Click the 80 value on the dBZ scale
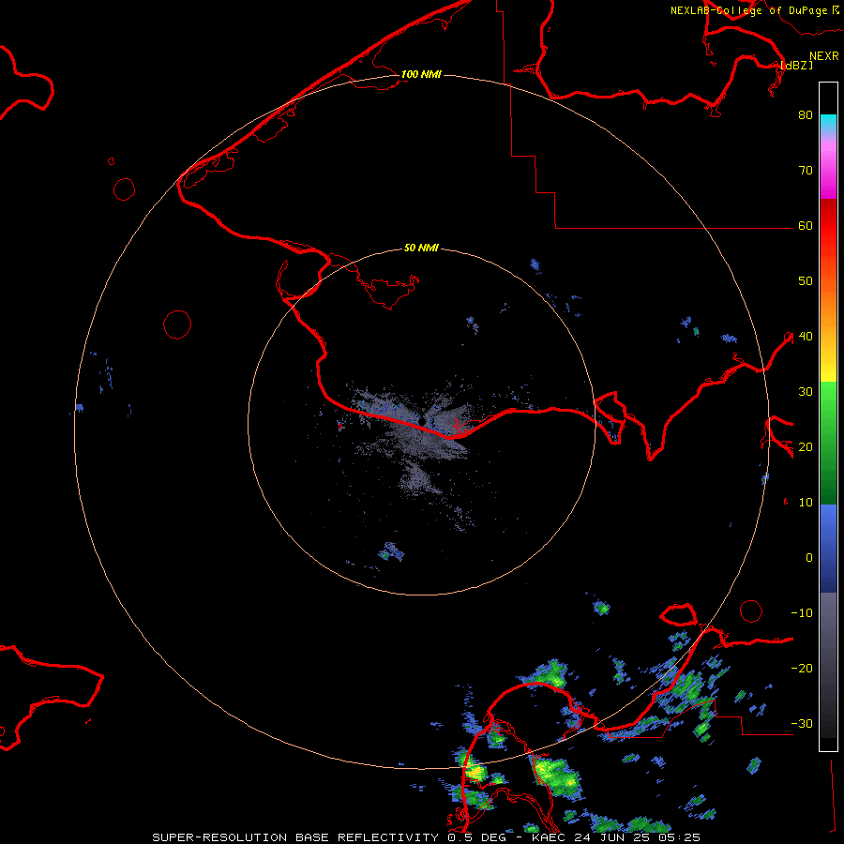This screenshot has height=844, width=844. click(x=806, y=114)
